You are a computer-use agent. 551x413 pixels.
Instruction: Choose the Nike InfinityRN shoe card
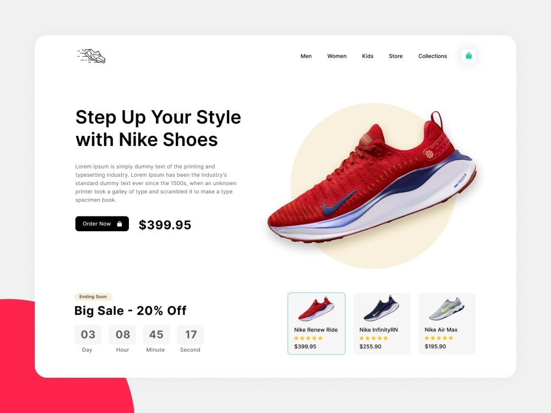point(382,323)
